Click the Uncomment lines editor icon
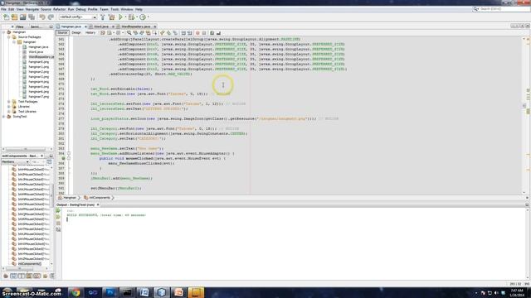Viewport: 531px width, 298px height. tap(218, 33)
